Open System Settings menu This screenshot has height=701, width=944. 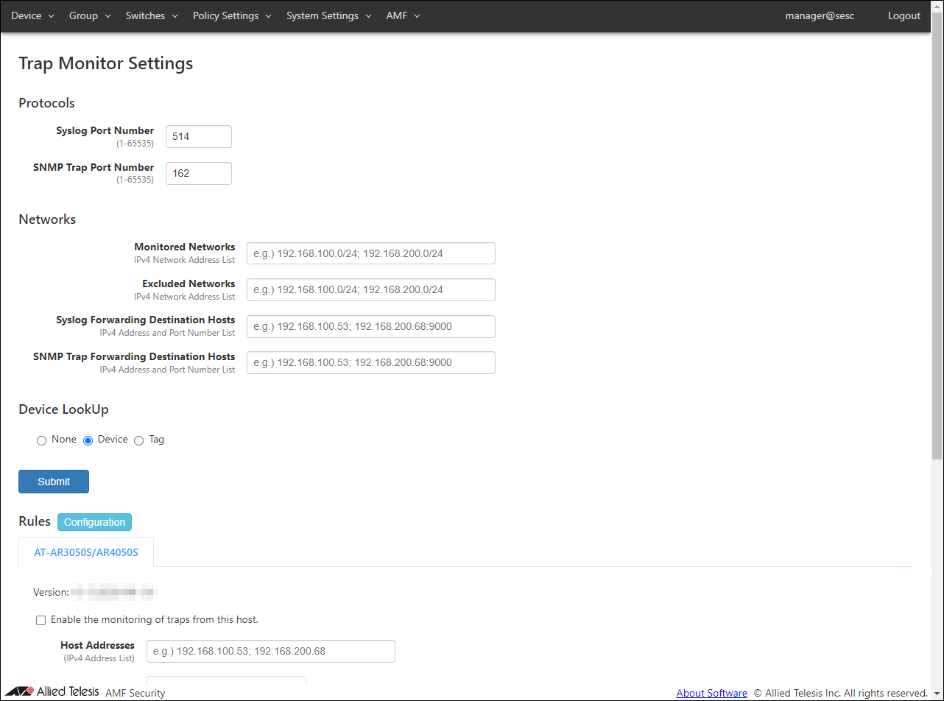(x=328, y=15)
